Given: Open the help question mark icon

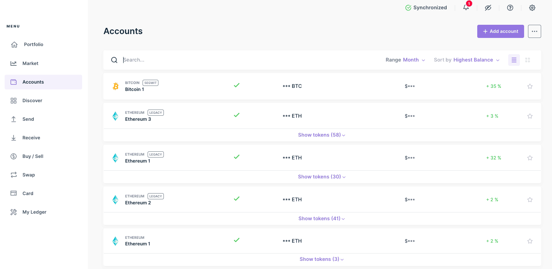Looking at the screenshot, I should coord(510,8).
